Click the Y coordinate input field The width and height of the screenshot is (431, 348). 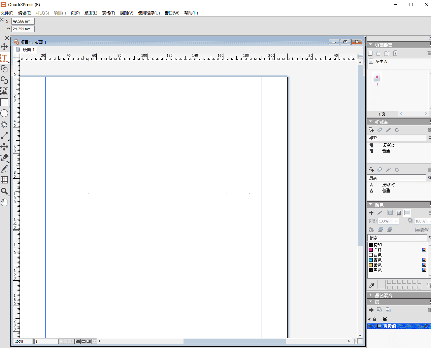(x=23, y=29)
